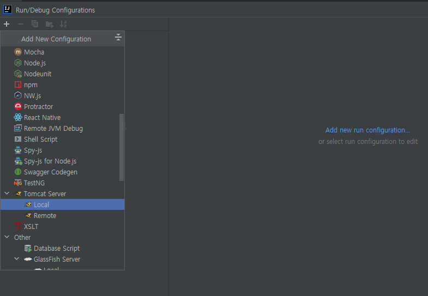Choose the Mocha configuration type
428x296 pixels.
(x=63, y=52)
